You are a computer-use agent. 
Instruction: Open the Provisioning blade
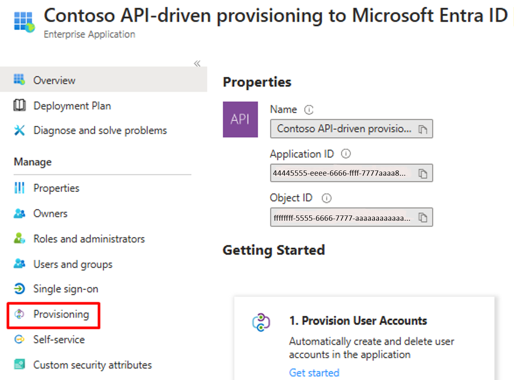61,314
